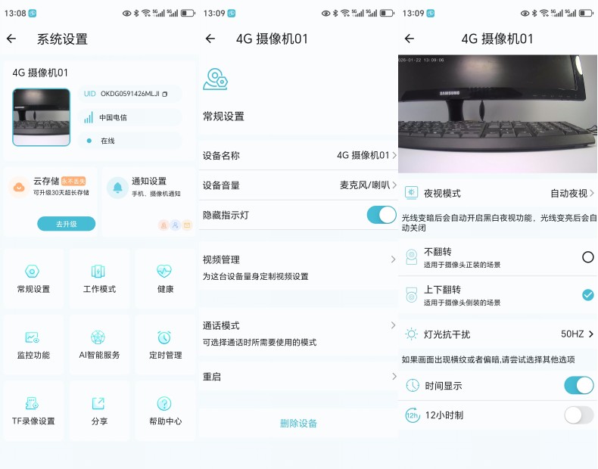Tap the 永不丢失 badge
598x469 pixels.
pos(73,182)
